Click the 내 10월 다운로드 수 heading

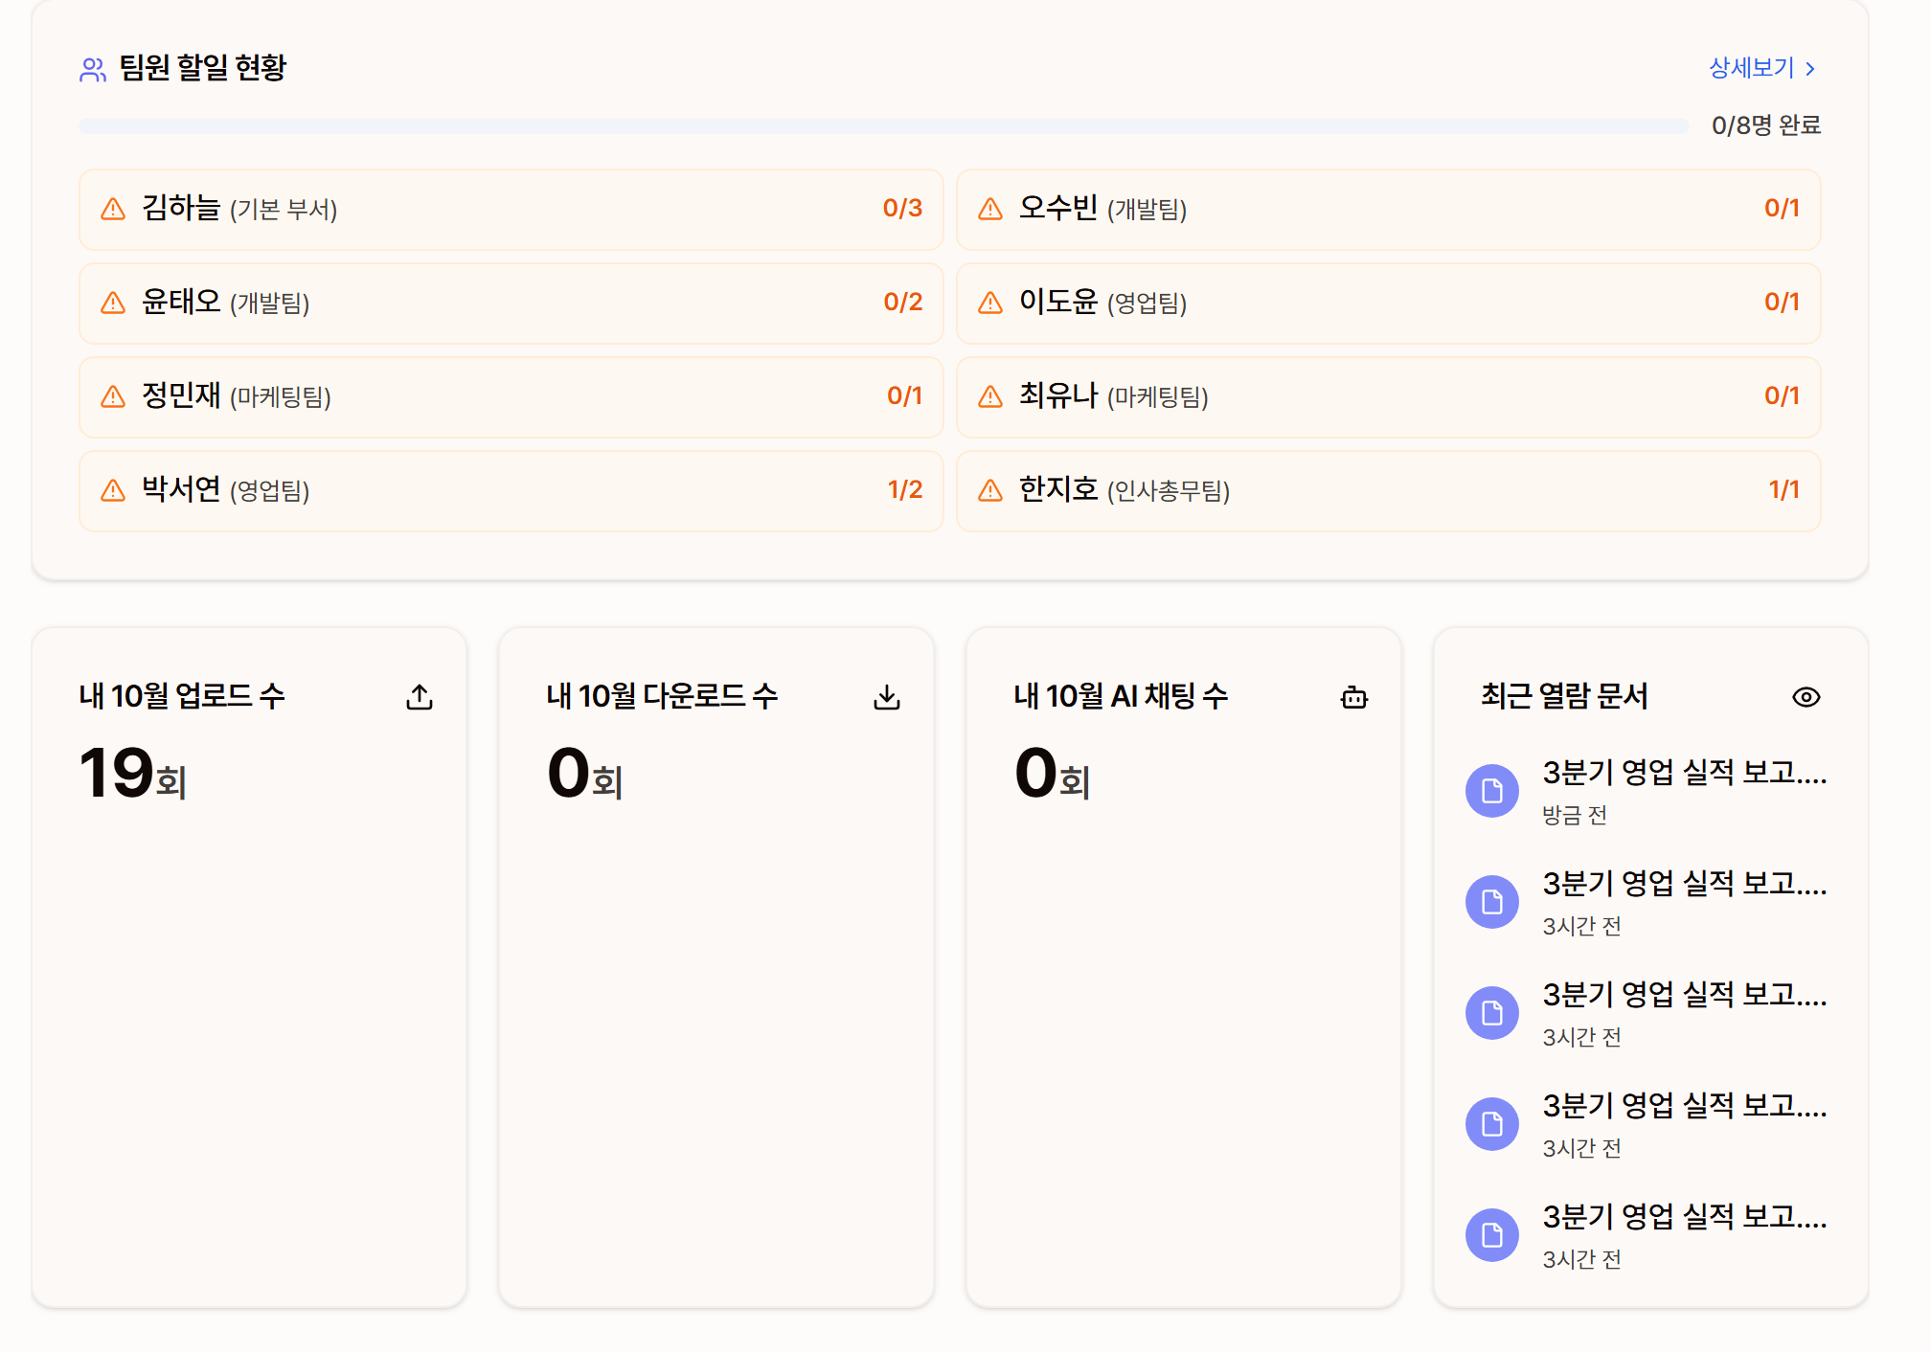coord(662,696)
